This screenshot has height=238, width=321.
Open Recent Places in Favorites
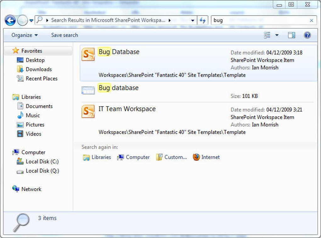[x=42, y=78]
